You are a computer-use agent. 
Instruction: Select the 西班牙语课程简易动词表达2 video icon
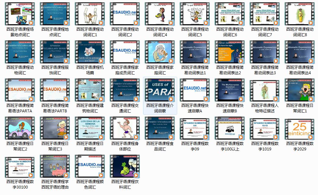point(230,53)
